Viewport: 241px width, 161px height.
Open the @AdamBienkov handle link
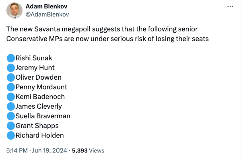tap(47, 14)
